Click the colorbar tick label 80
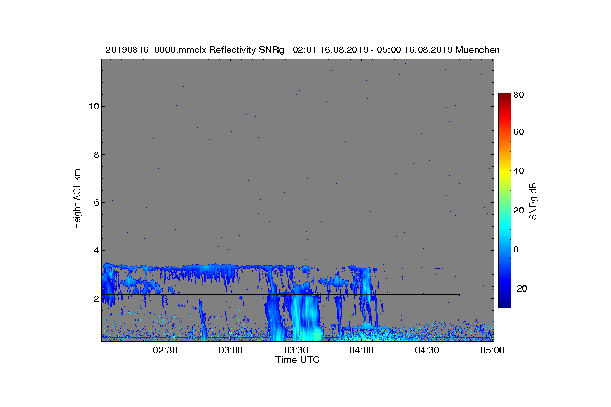Image resolution: width=611 pixels, height=407 pixels. tap(519, 94)
